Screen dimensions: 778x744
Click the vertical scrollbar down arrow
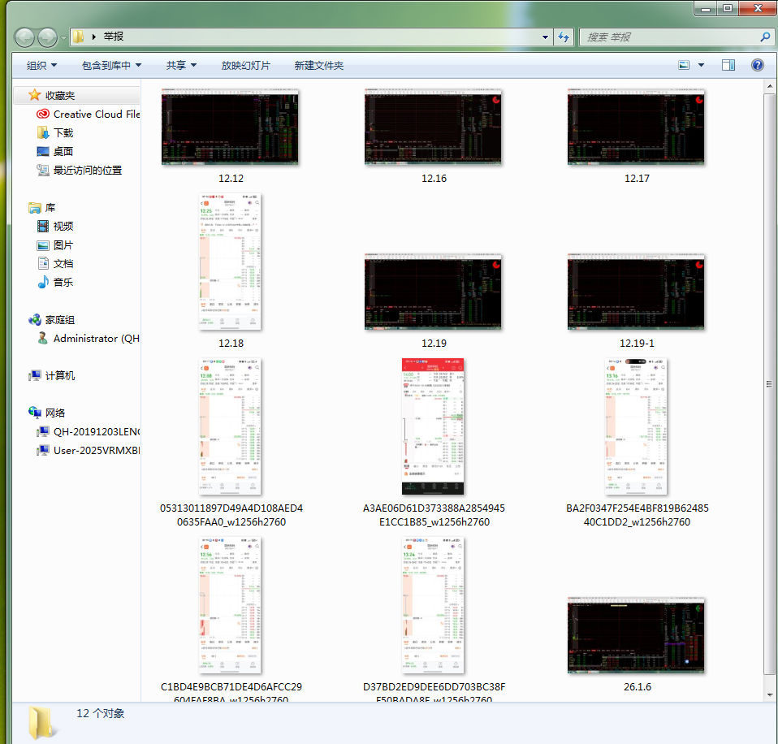coord(770,690)
